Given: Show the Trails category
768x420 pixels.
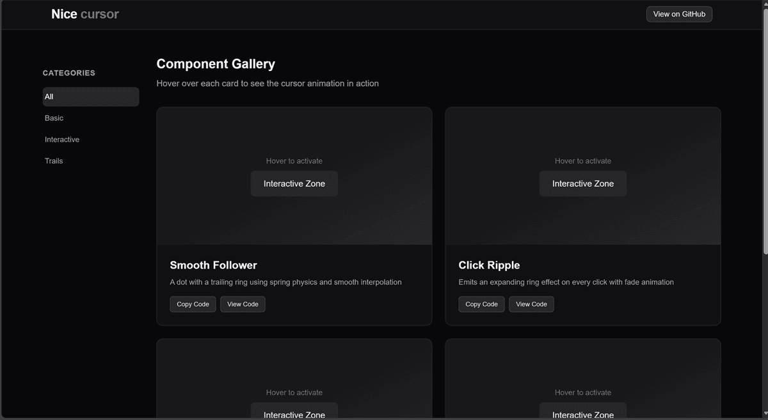Looking at the screenshot, I should (54, 161).
